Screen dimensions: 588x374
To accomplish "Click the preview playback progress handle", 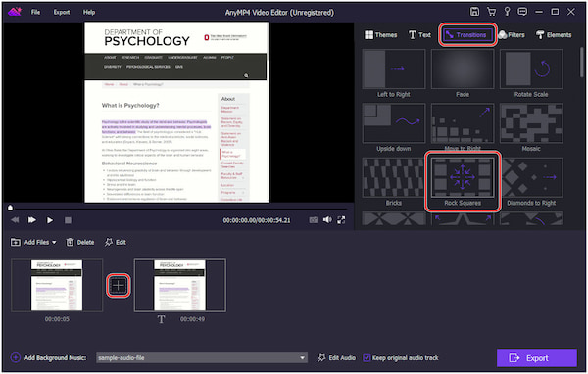I will tap(10, 208).
